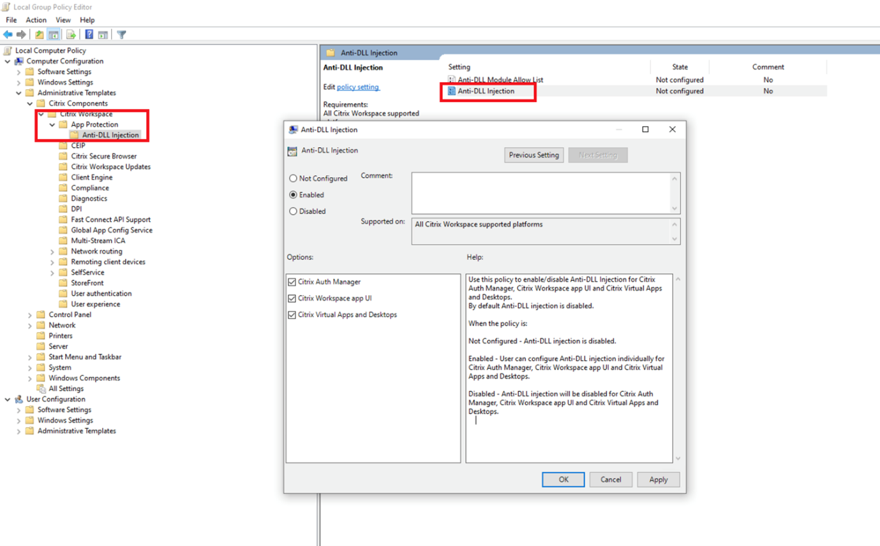Click the Up one level folder icon
Image resolution: width=880 pixels, height=546 pixels.
[x=40, y=34]
